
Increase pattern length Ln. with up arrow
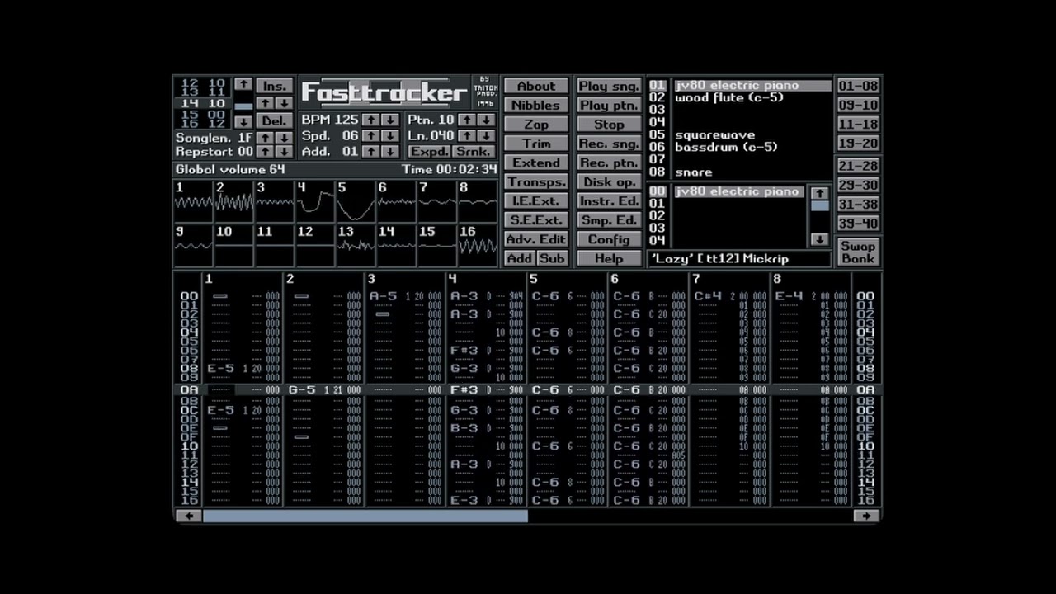pos(467,136)
